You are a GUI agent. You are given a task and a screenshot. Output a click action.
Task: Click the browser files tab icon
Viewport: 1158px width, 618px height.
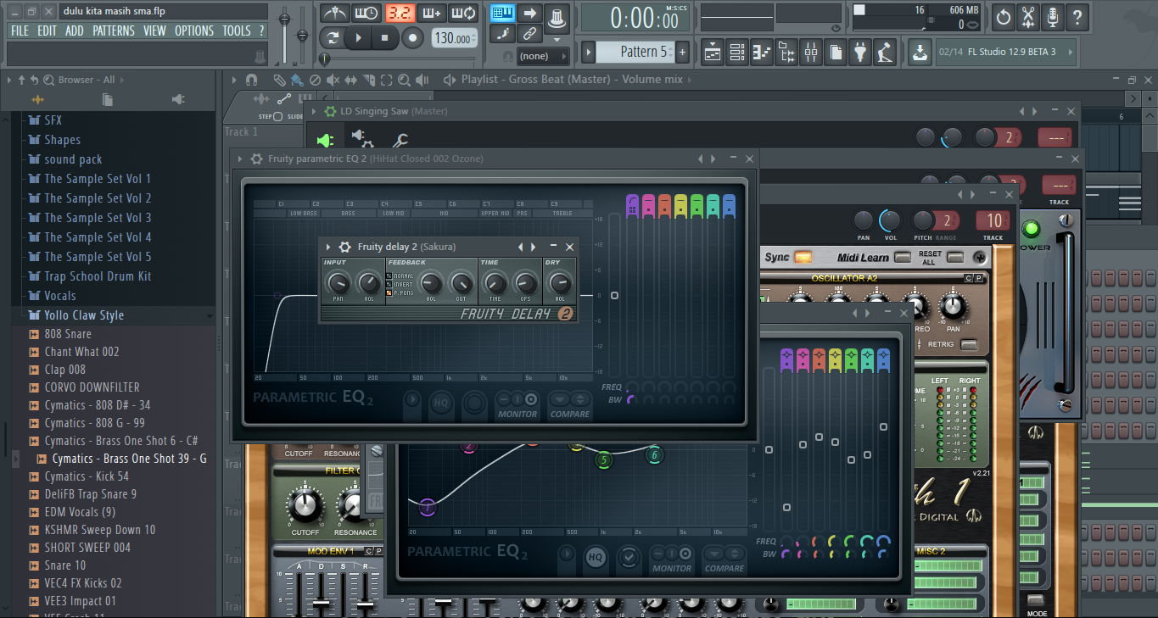click(x=107, y=99)
